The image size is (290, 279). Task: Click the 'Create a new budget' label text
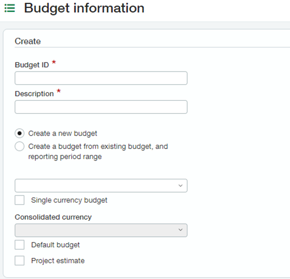tap(63, 133)
